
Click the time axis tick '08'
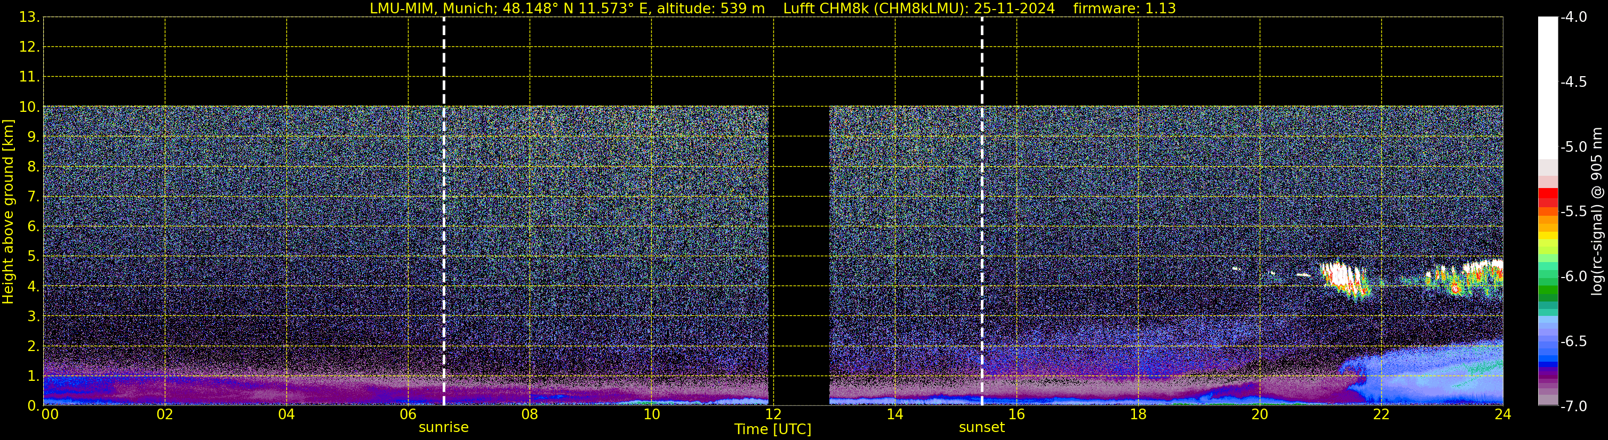(x=530, y=414)
